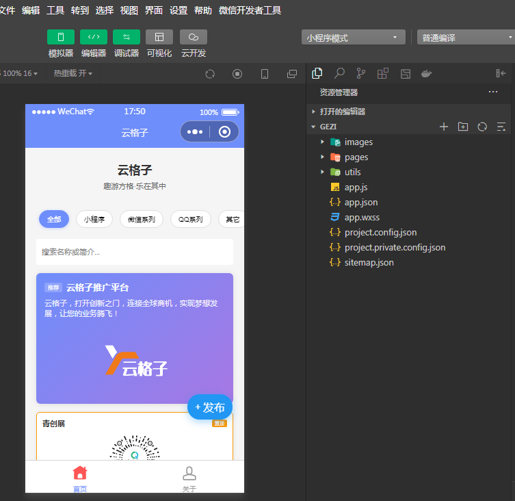Image resolution: width=515 pixels, height=501 pixels.
Task: Expand the pages folder
Action: click(408, 157)
